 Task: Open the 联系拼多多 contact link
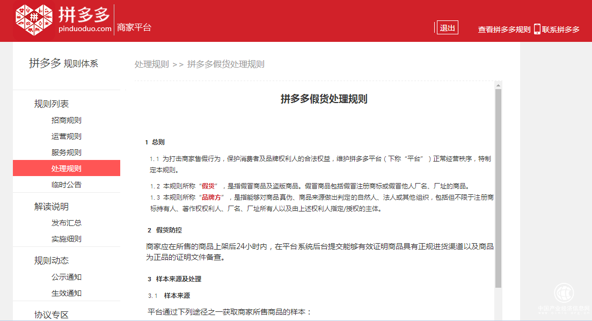[x=560, y=29]
